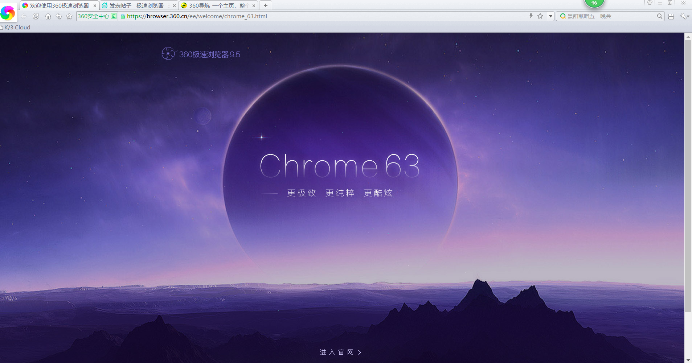Image resolution: width=692 pixels, height=363 pixels.
Task: Open the extensions grid icon
Action: tap(671, 16)
